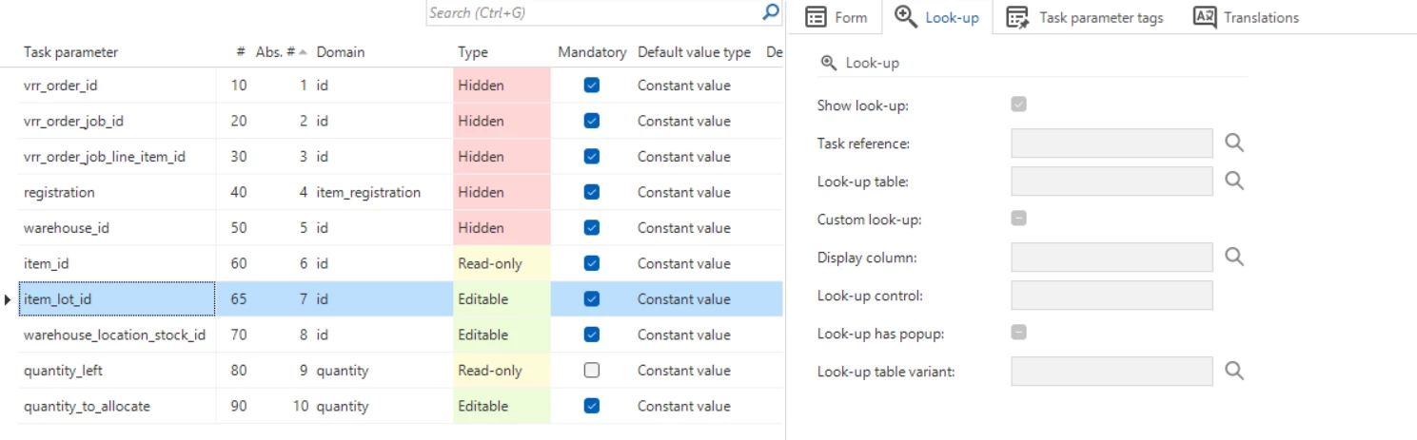
Task: Open Look-up table search magnifier
Action: pyautogui.click(x=1234, y=181)
